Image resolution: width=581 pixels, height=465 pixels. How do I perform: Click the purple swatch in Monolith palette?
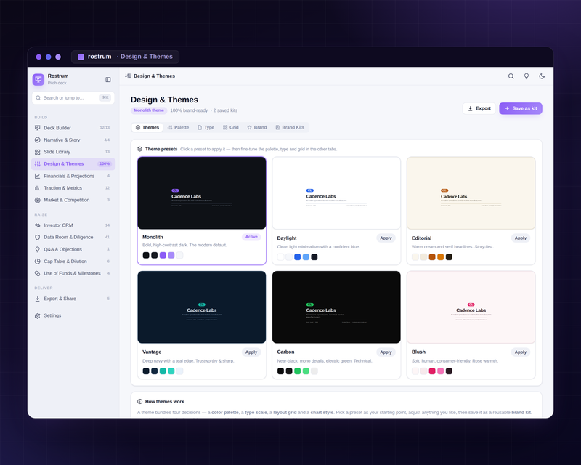[x=163, y=255]
